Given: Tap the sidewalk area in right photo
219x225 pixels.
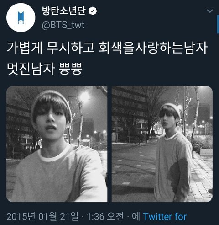Looking at the screenshot, I should 201,175.
